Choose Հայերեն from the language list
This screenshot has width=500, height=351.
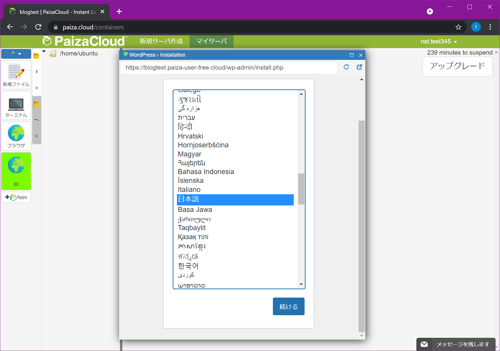(235, 163)
